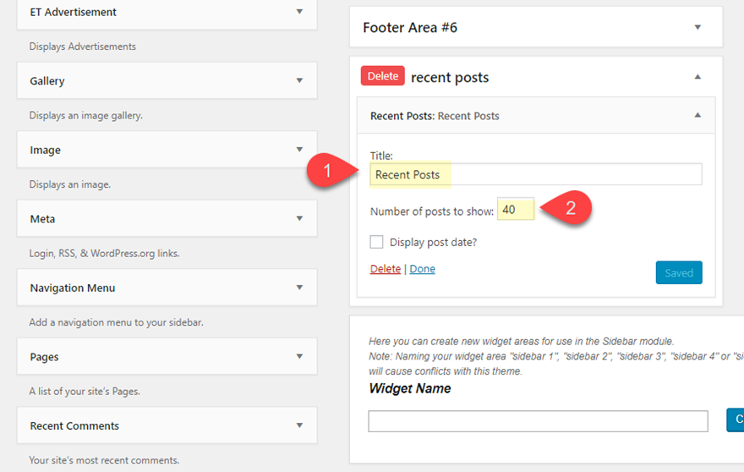Expand the Gallery widget arrow
744x472 pixels.
(x=299, y=80)
